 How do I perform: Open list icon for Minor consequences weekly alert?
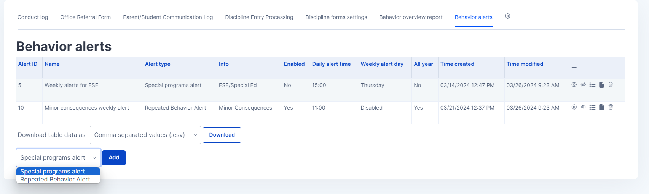pyautogui.click(x=592, y=107)
